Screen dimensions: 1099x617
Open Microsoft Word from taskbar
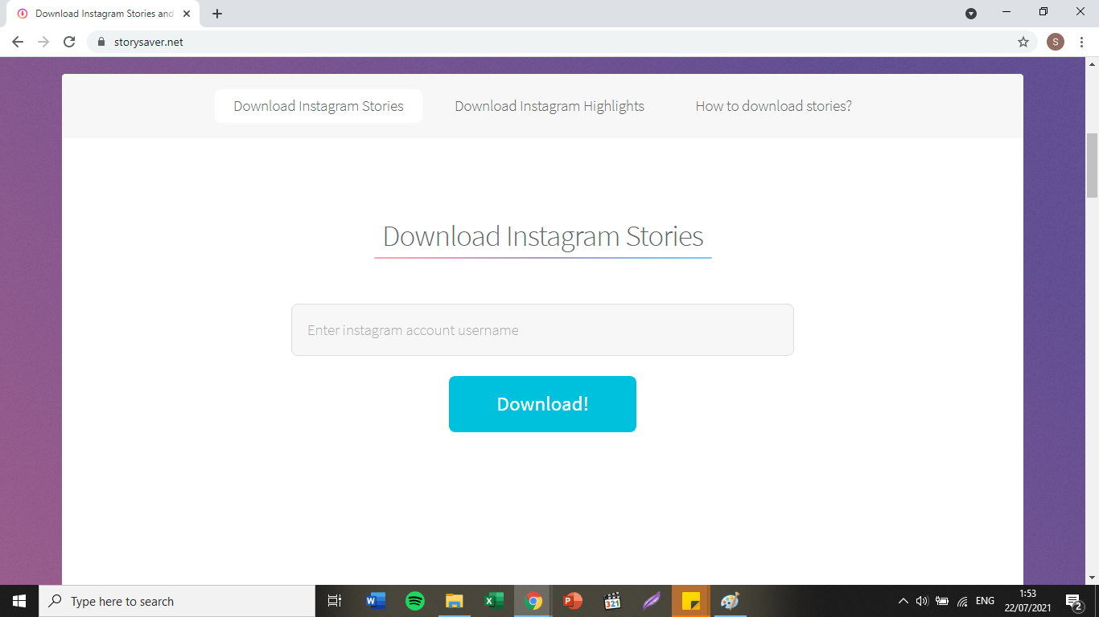coord(376,601)
